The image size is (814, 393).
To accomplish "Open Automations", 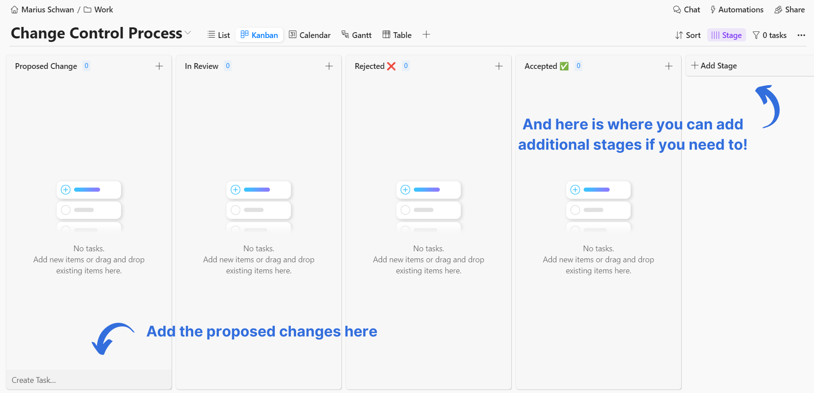I will pos(737,10).
